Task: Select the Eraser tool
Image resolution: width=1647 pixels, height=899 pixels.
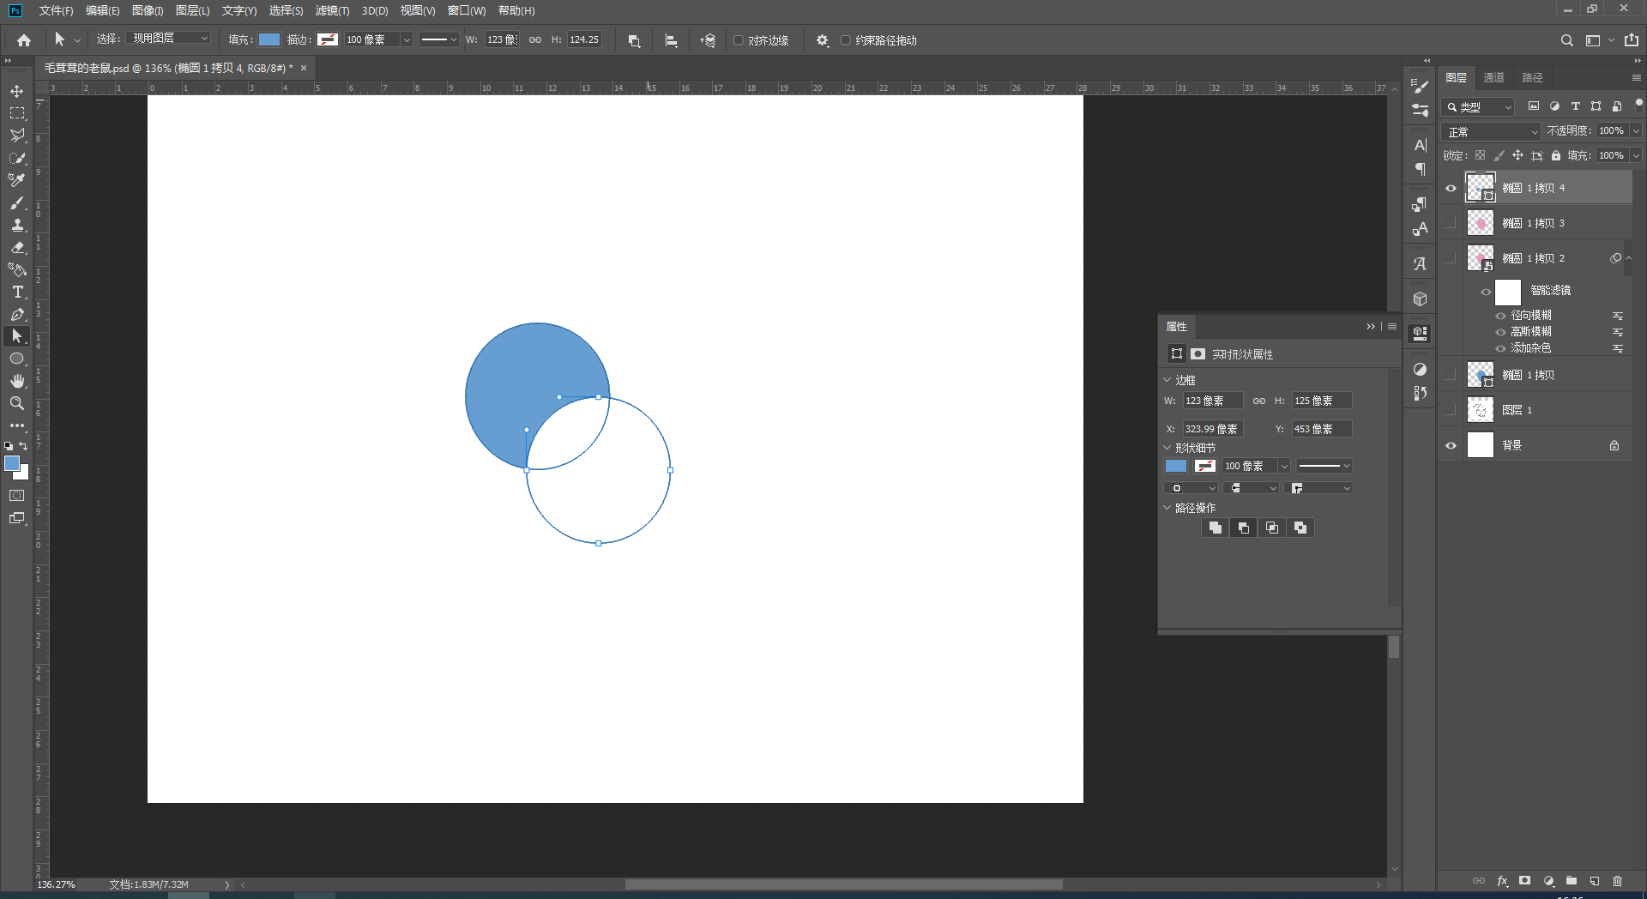Action: coord(16,247)
